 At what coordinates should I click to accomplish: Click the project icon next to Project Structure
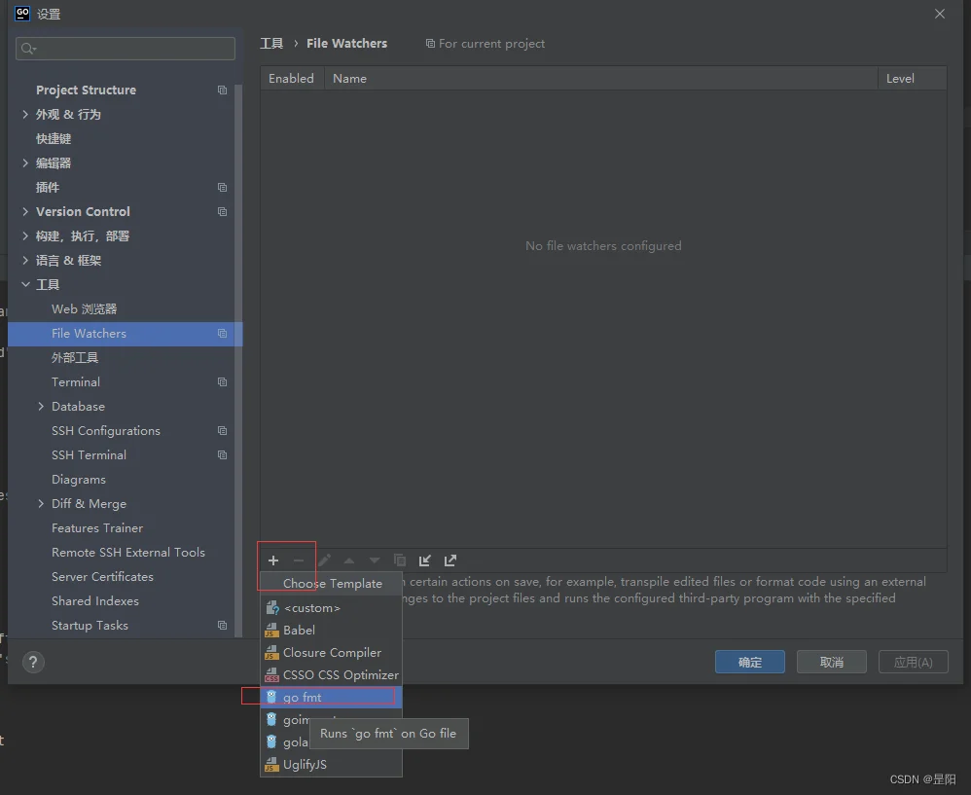[x=222, y=90]
